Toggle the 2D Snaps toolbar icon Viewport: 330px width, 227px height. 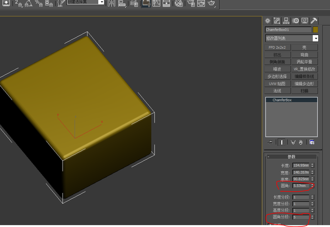(19, 3)
